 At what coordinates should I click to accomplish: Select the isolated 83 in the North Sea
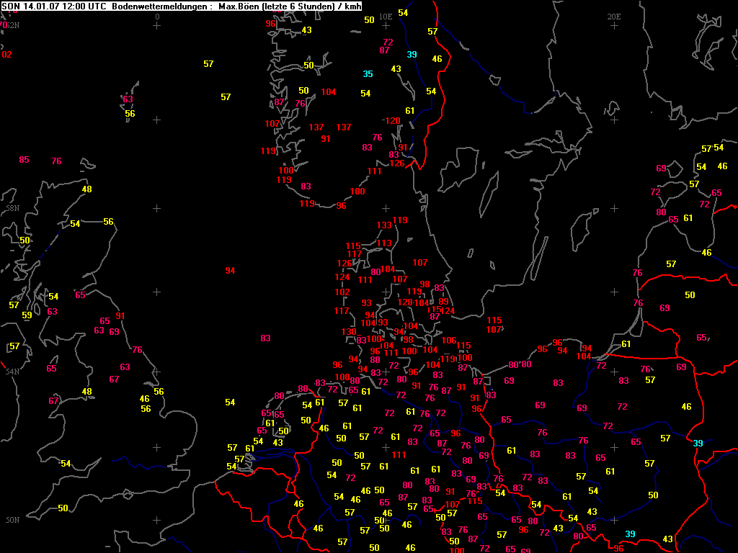[265, 338]
